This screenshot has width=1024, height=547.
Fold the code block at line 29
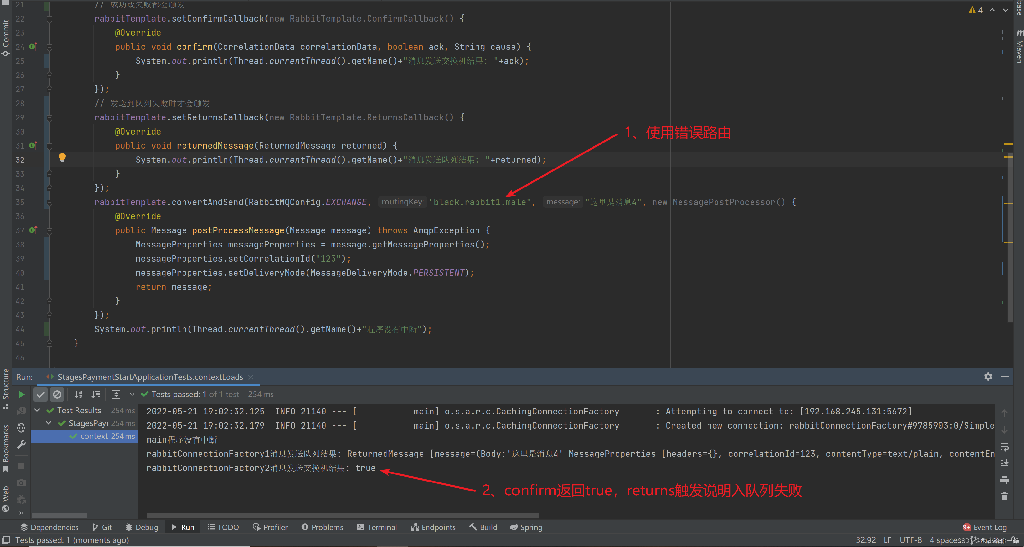[x=49, y=117]
